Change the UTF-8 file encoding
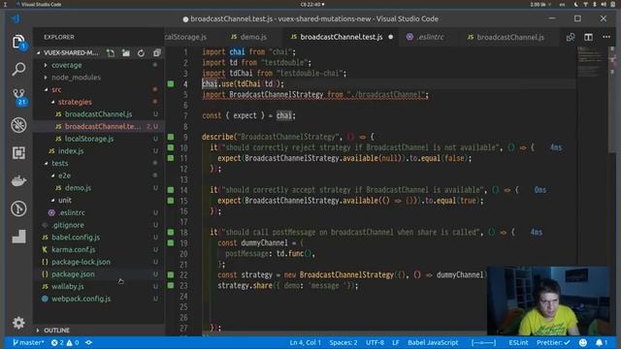 click(x=375, y=342)
